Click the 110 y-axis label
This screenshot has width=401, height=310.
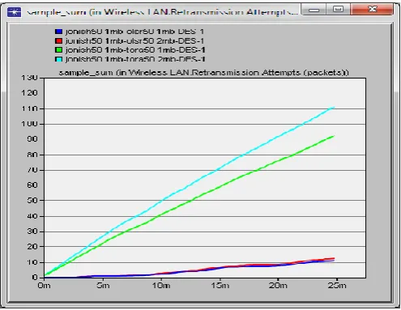tap(29, 108)
